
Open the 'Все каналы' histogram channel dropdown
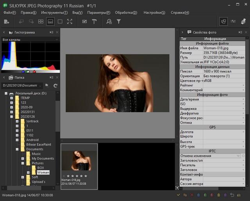click(30, 40)
